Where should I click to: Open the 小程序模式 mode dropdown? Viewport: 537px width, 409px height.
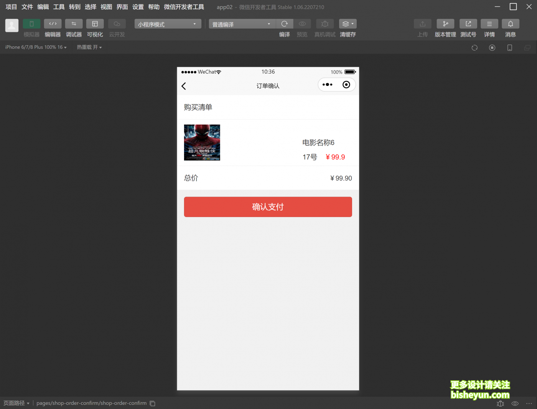click(168, 24)
